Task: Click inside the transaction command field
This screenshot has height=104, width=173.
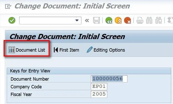Action: click(x=47, y=20)
